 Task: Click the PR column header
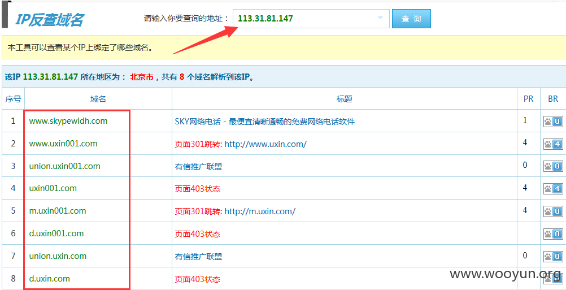tap(529, 99)
